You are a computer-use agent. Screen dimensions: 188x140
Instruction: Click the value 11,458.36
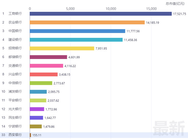pos(131,40)
